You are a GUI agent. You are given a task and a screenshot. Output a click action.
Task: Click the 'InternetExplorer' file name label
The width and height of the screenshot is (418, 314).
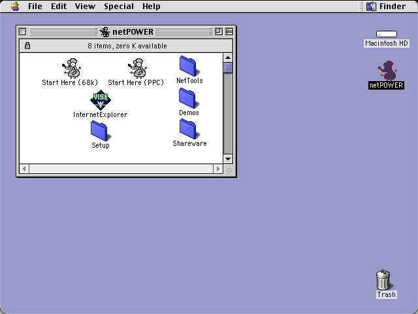tap(100, 115)
